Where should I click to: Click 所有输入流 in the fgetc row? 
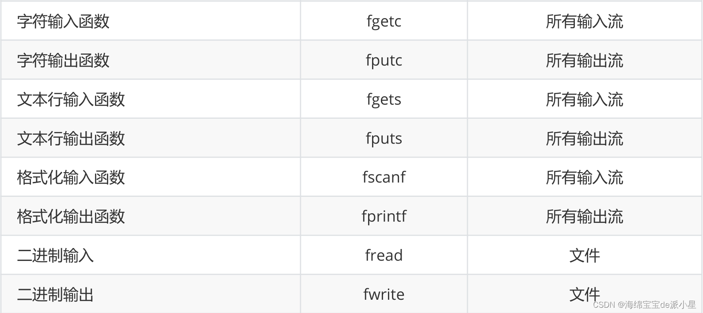coord(584,21)
